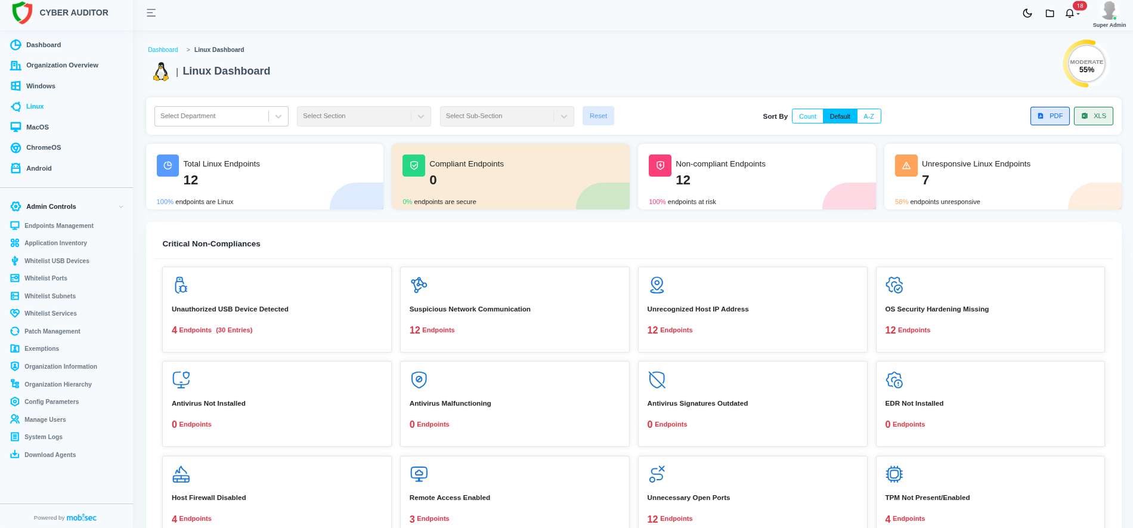This screenshot has height=528, width=1133.
Task: Click Unrecognized Host IP Address icon
Action: point(657,285)
